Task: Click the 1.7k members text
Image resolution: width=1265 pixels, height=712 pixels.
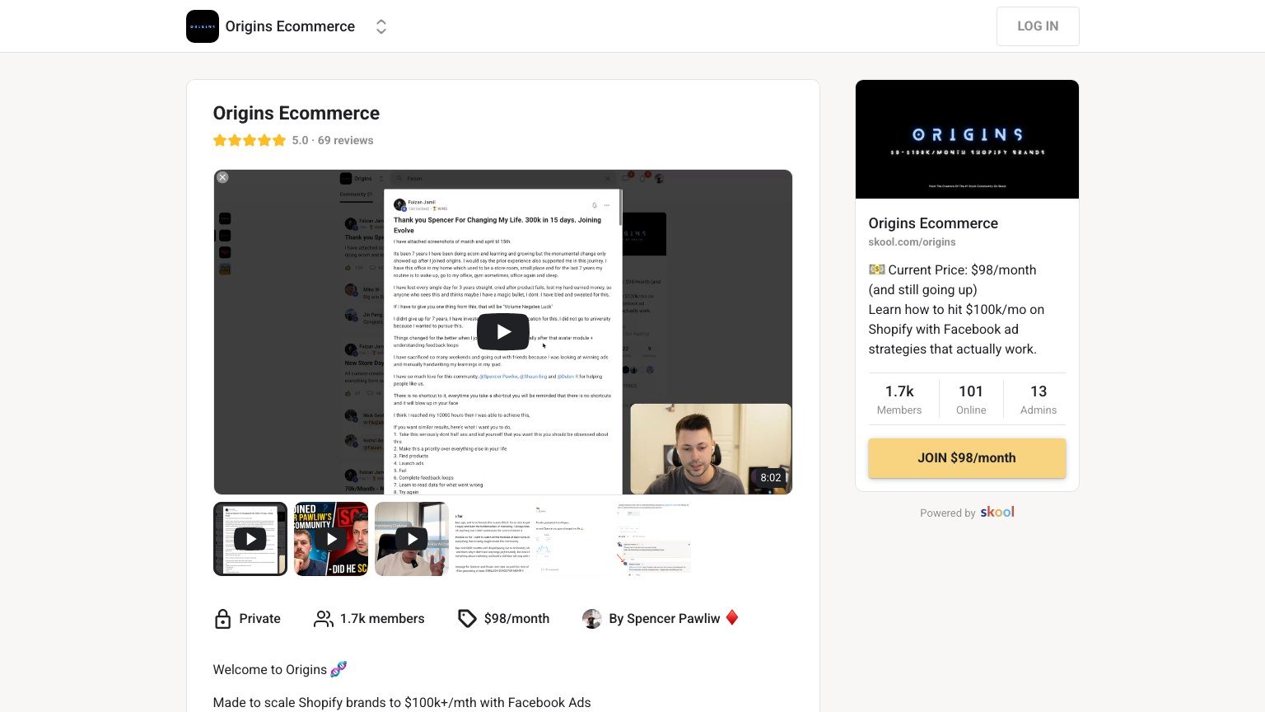Action: (382, 619)
